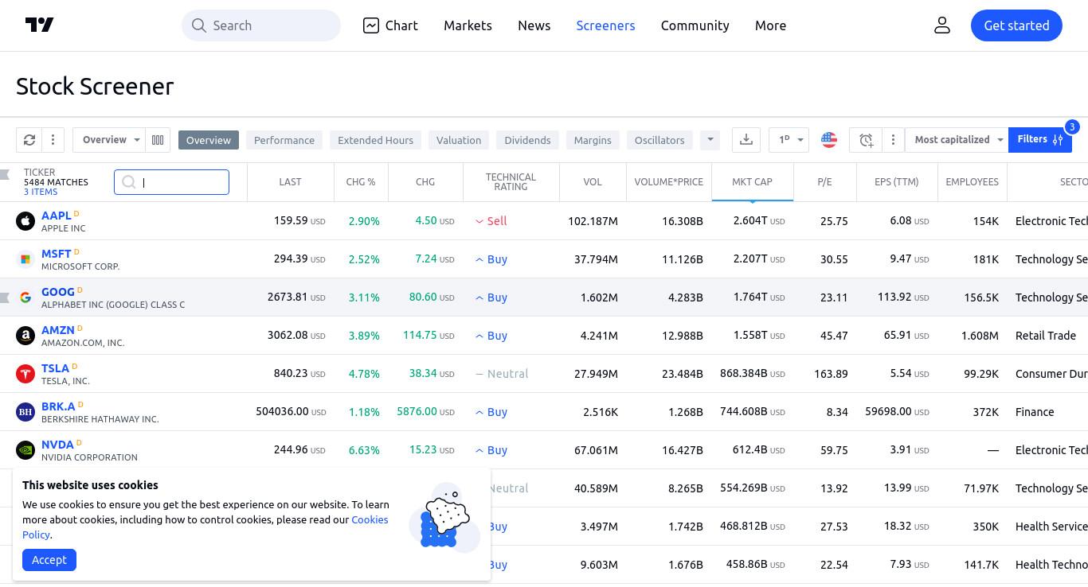Open the column setup icon

158,140
